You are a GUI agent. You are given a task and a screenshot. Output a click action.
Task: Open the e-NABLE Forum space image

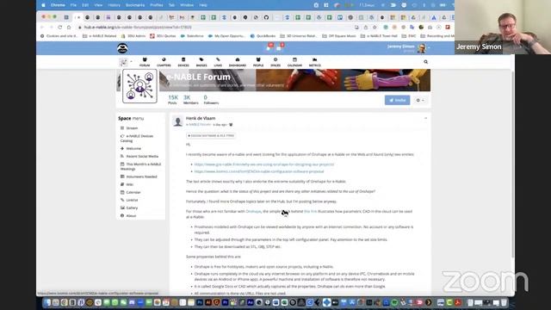[x=139, y=86]
